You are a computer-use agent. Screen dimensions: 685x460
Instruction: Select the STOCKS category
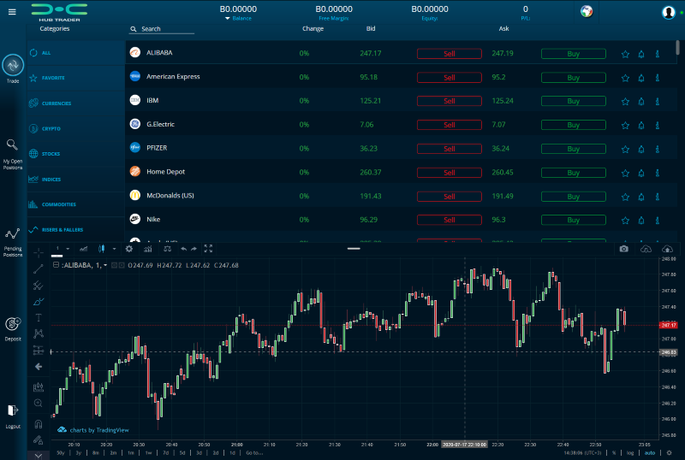[76, 154]
